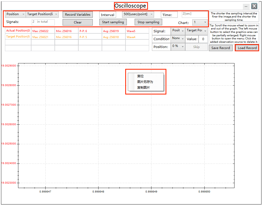Choose 图片另存为 in the context menu
The height and width of the screenshot is (205, 262).
click(x=145, y=82)
